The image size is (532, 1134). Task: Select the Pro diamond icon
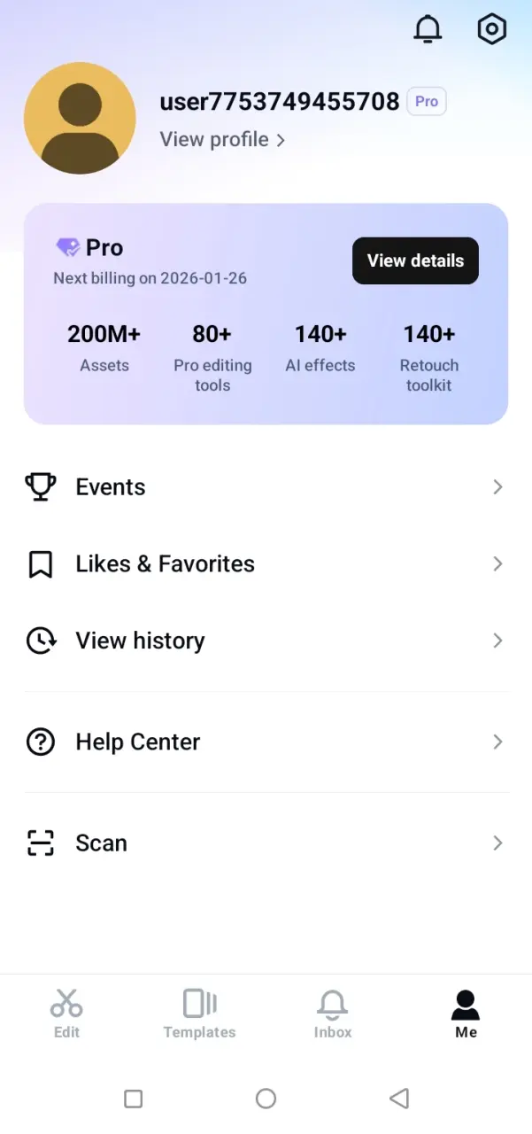[x=67, y=247]
